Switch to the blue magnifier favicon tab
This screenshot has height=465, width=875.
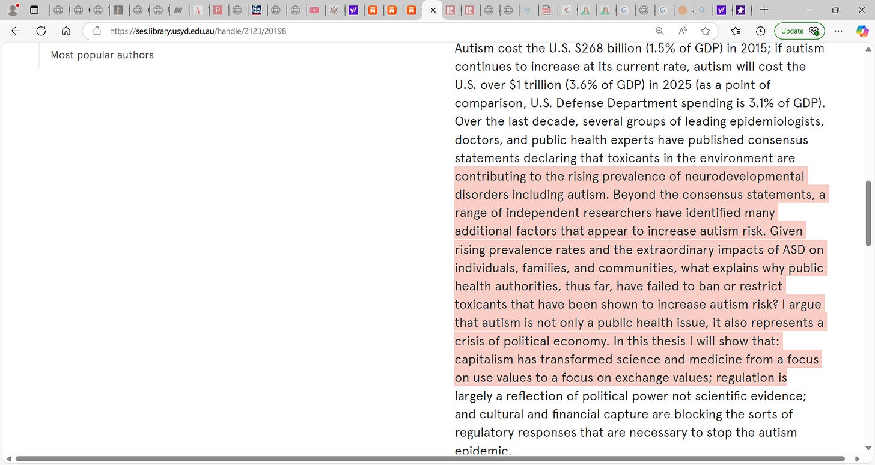pyautogui.click(x=702, y=10)
